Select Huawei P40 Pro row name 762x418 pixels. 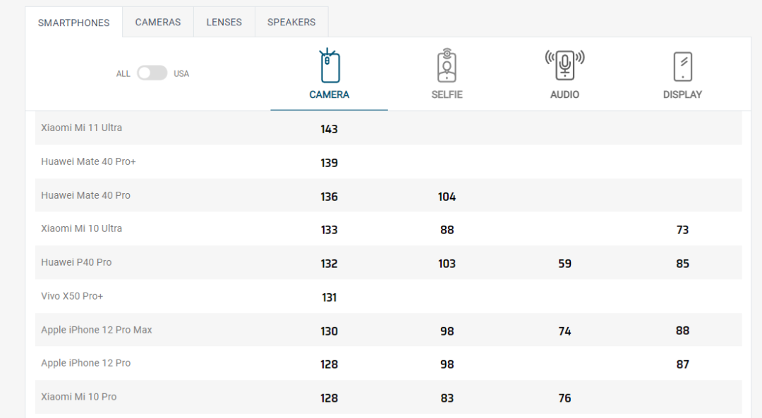click(76, 262)
